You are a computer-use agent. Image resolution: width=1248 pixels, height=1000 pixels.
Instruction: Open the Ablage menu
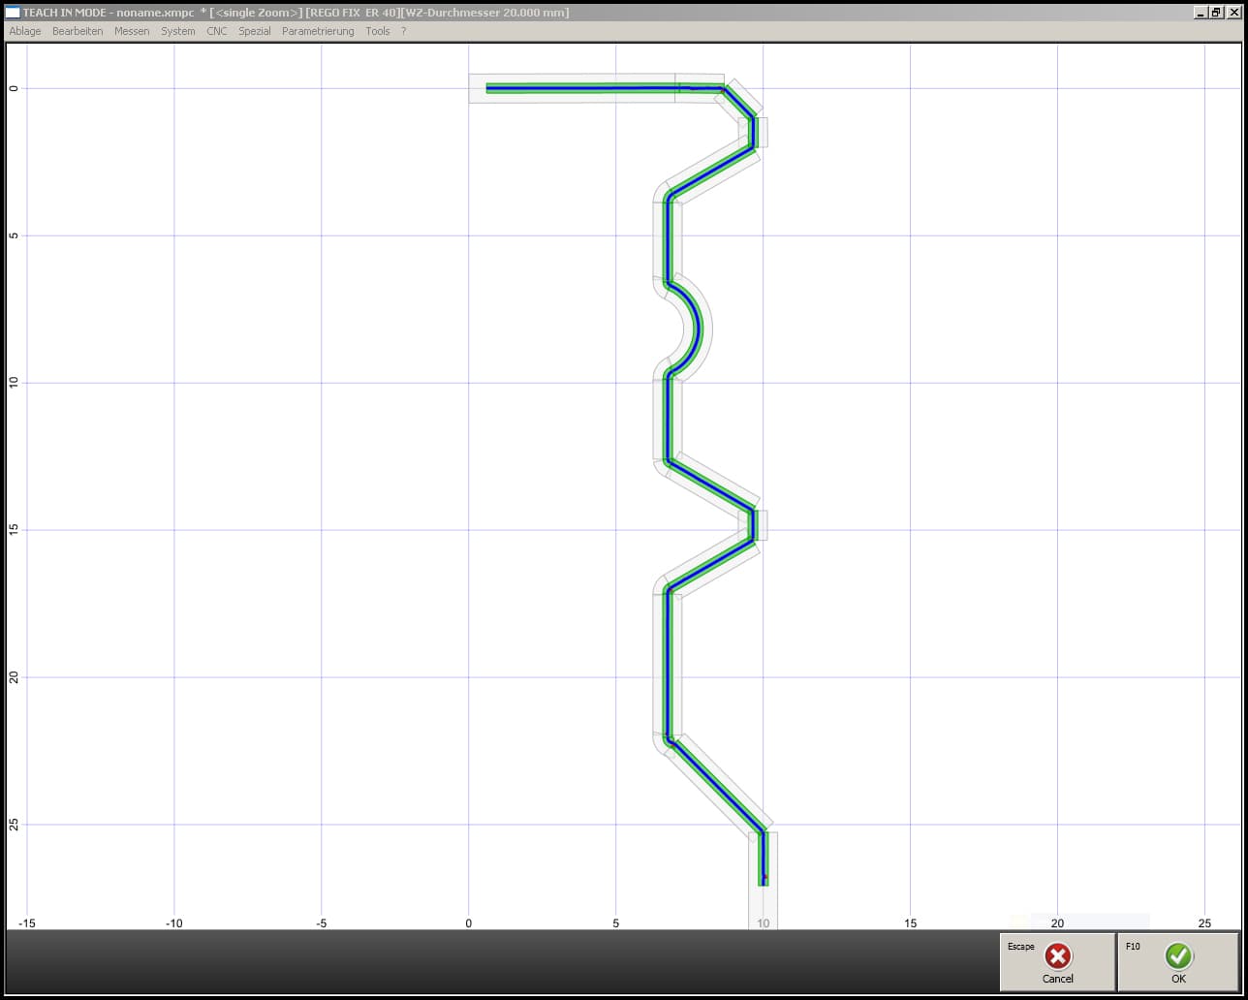point(25,31)
